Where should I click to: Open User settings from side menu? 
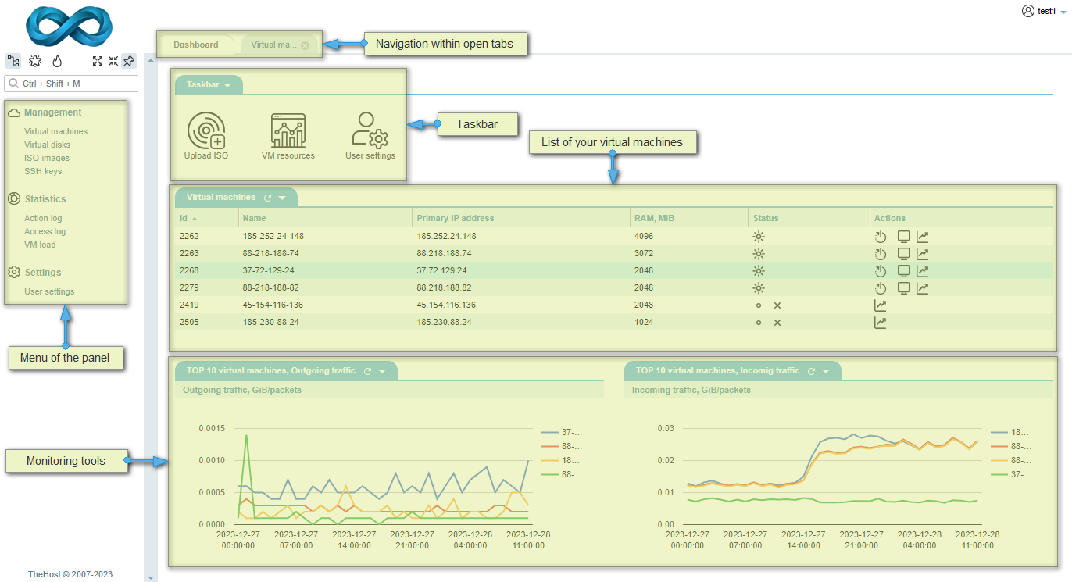pyautogui.click(x=49, y=291)
